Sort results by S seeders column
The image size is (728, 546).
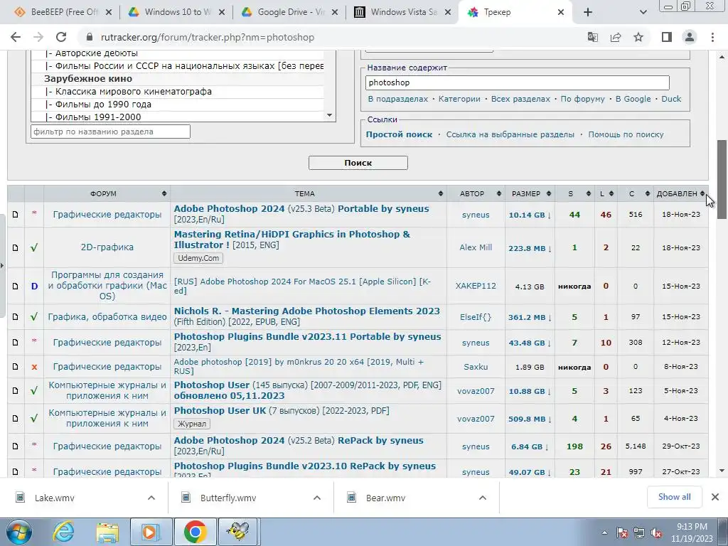574,193
